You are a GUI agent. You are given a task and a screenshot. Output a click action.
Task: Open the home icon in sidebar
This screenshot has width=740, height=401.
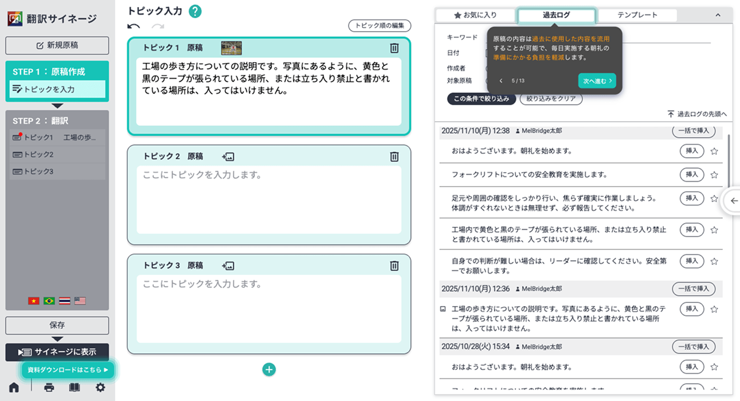[x=14, y=388]
